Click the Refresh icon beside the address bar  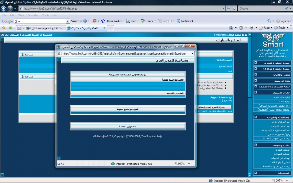point(228,8)
